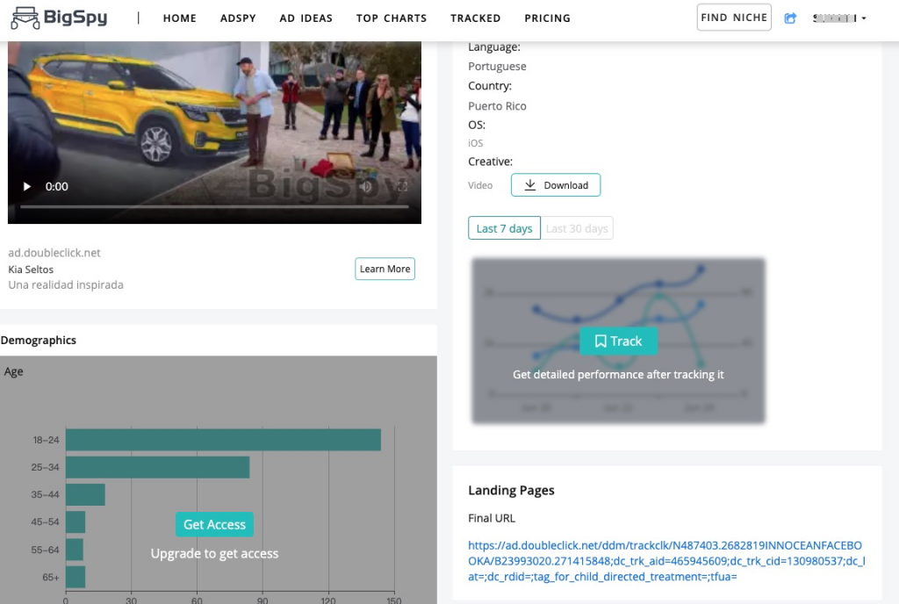Viewport: 899px width, 604px height.
Task: Click the Track button on chart
Action: 619,341
